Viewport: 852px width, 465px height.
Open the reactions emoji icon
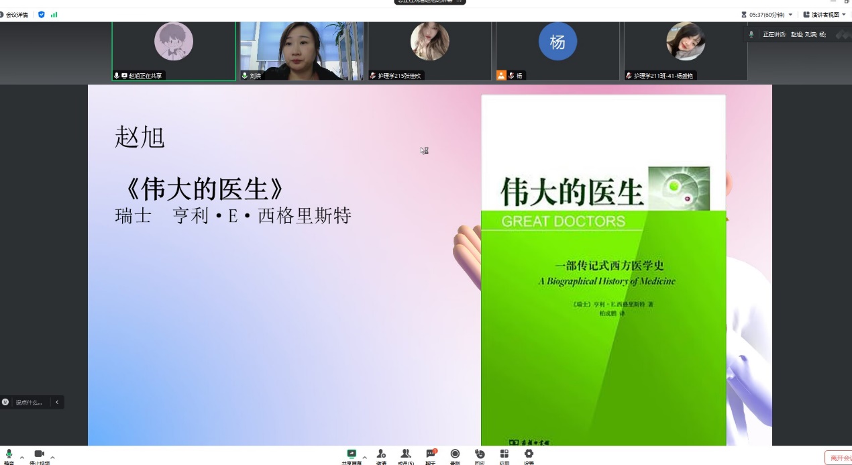tap(480, 454)
